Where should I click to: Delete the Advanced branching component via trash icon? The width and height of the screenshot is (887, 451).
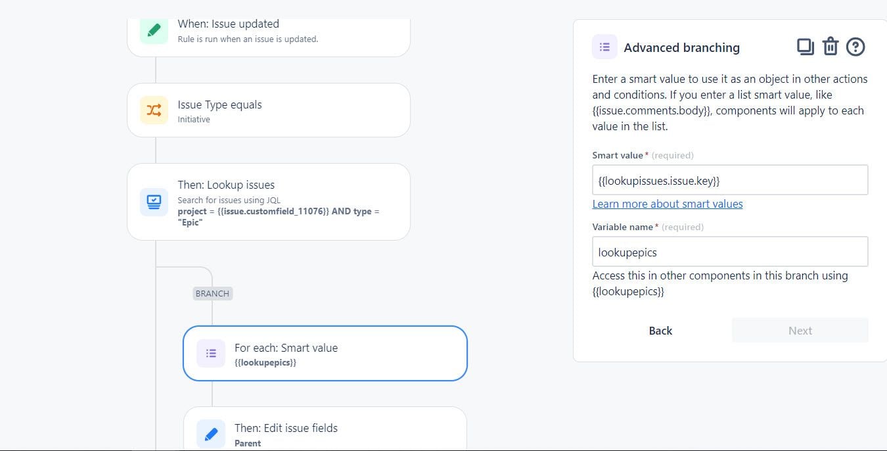coord(830,47)
